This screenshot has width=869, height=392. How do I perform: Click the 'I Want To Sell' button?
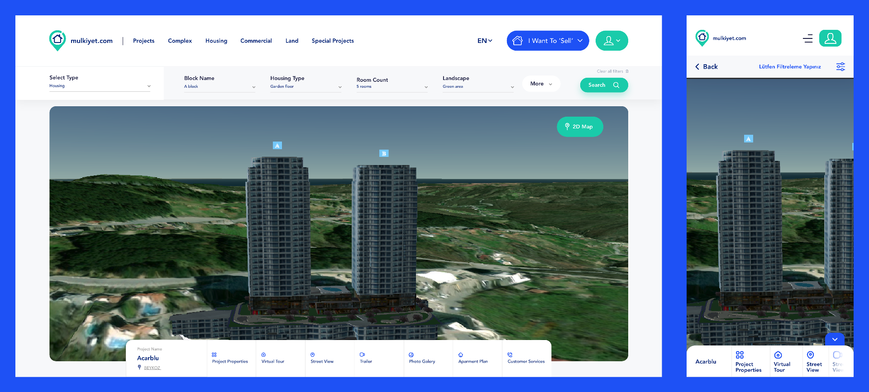pos(548,41)
